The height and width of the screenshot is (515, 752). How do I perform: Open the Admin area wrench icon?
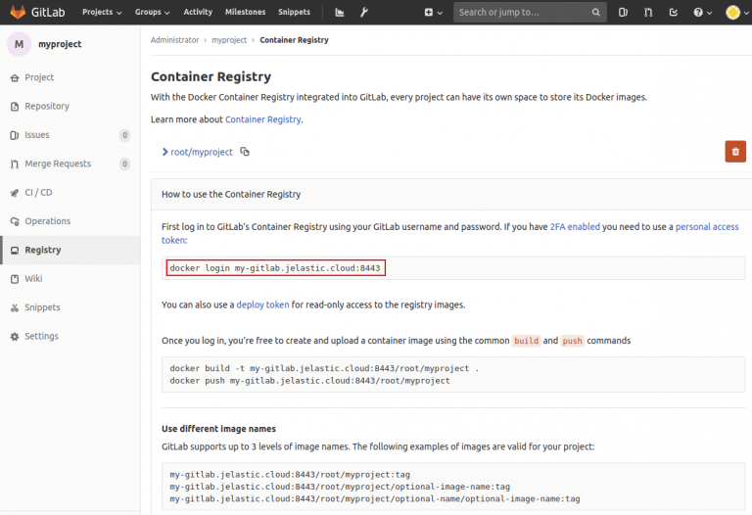pos(364,13)
